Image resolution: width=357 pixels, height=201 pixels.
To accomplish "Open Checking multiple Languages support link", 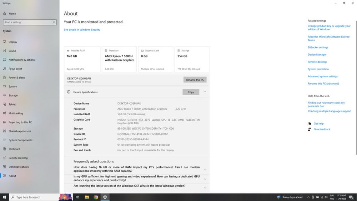I will pyautogui.click(x=330, y=111).
